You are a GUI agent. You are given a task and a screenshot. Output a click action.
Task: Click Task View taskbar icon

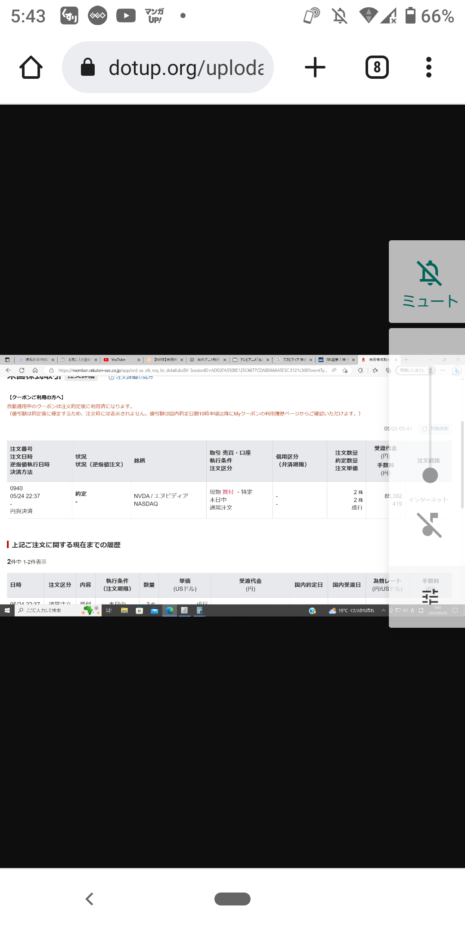tap(109, 611)
